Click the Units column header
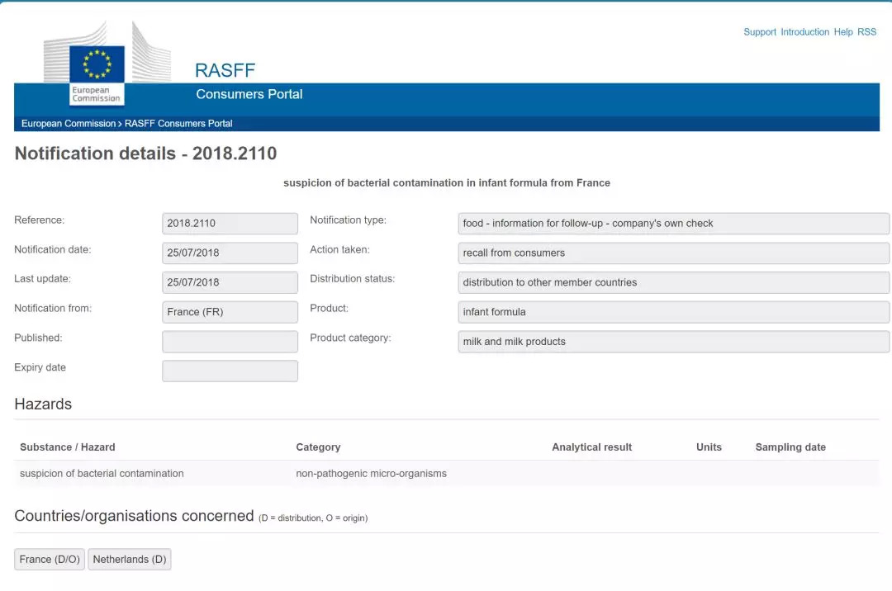This screenshot has height=591, width=892. pos(709,447)
